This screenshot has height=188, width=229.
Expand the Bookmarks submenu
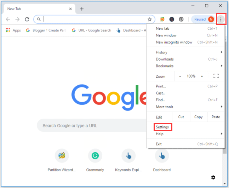[x=185, y=66]
